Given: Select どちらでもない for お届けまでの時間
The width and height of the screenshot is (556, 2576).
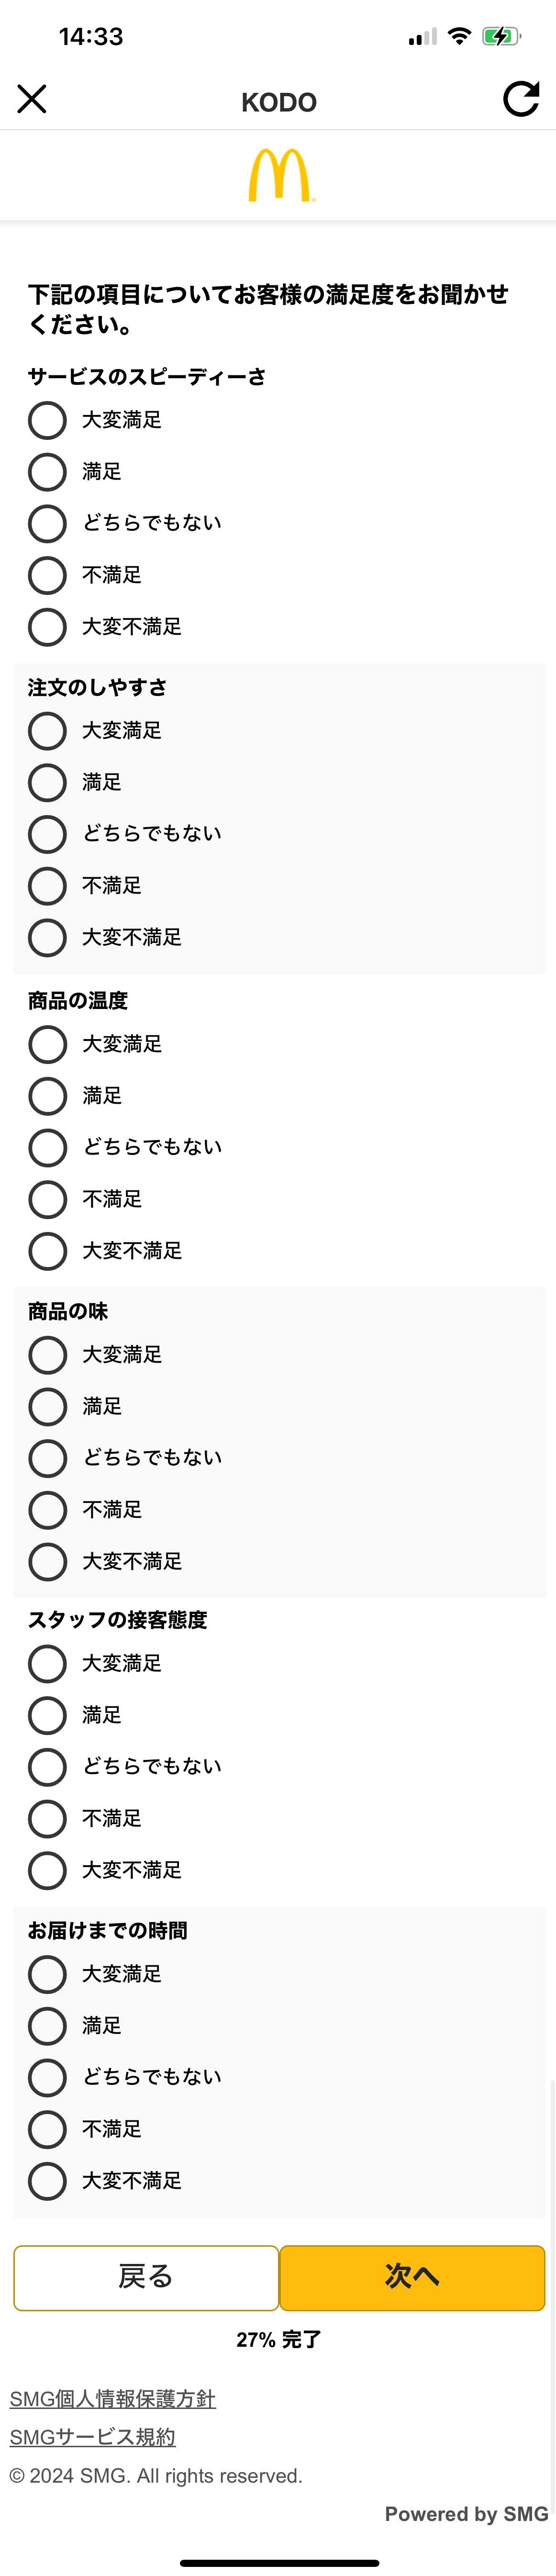Looking at the screenshot, I should [x=47, y=2077].
